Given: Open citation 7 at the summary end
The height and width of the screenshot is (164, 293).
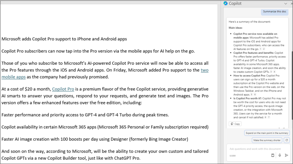Looking at the screenshot, I should [x=269, y=118].
